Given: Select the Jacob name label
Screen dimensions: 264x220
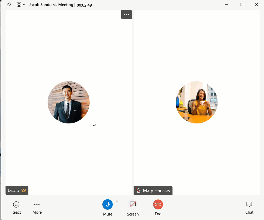Looking at the screenshot, I should pos(13,190).
